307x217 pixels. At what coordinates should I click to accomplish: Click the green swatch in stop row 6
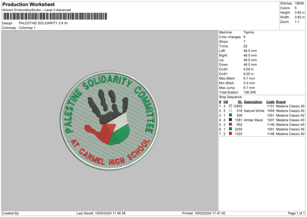[230, 129]
